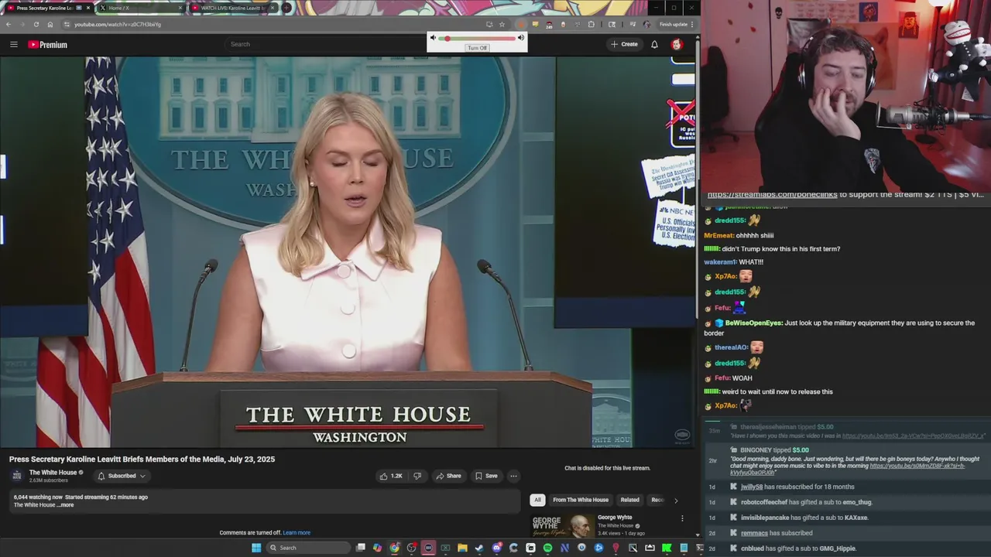Open more actions ellipsis beside Save
Viewport: 991px width, 557px height.
click(513, 476)
